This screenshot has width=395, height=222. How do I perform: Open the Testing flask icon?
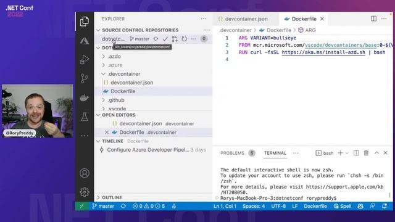click(85, 117)
